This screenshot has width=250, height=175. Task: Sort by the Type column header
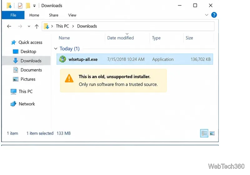tap(156, 38)
